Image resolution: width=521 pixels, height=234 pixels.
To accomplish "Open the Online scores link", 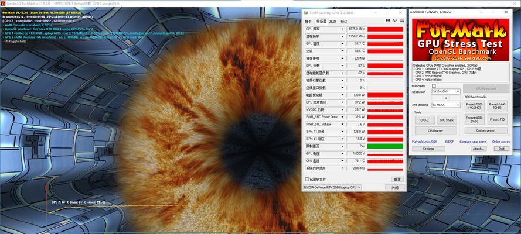I will point(500,142).
